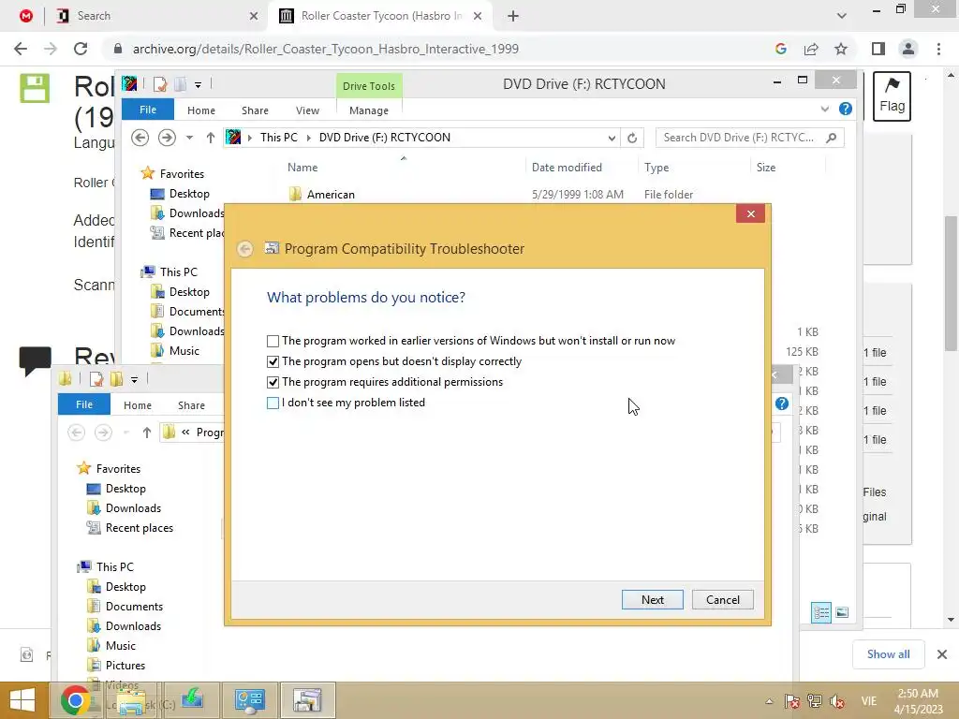Click troubleshooter back arrow icon

(245, 249)
